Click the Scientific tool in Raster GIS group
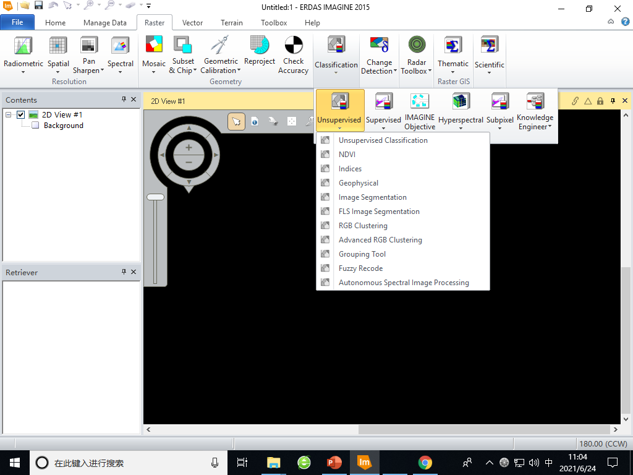 [489, 53]
